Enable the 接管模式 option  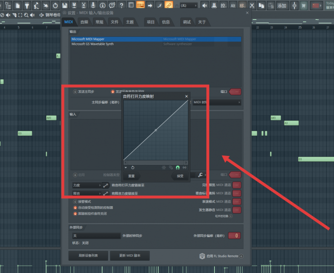coord(75,202)
